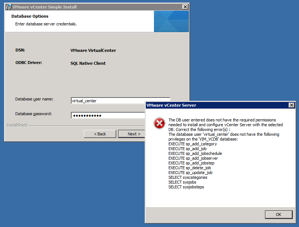Click the 'EXECUTE sp_add_jobstep' line
This screenshot has height=227, width=299.
191,163
